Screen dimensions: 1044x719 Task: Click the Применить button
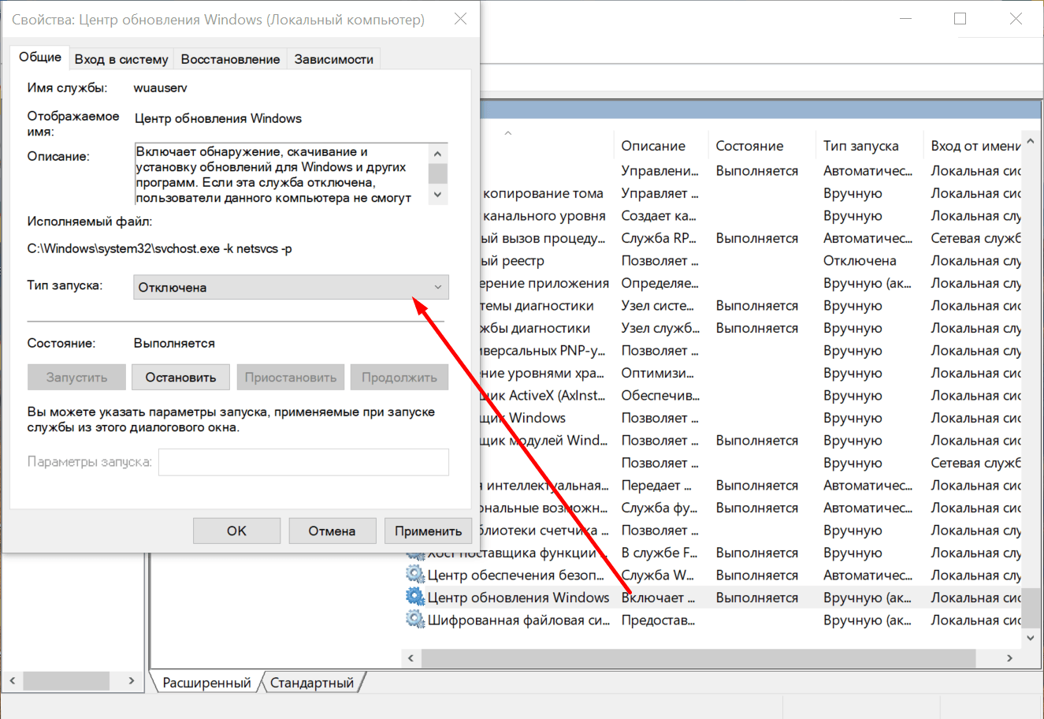pyautogui.click(x=428, y=531)
